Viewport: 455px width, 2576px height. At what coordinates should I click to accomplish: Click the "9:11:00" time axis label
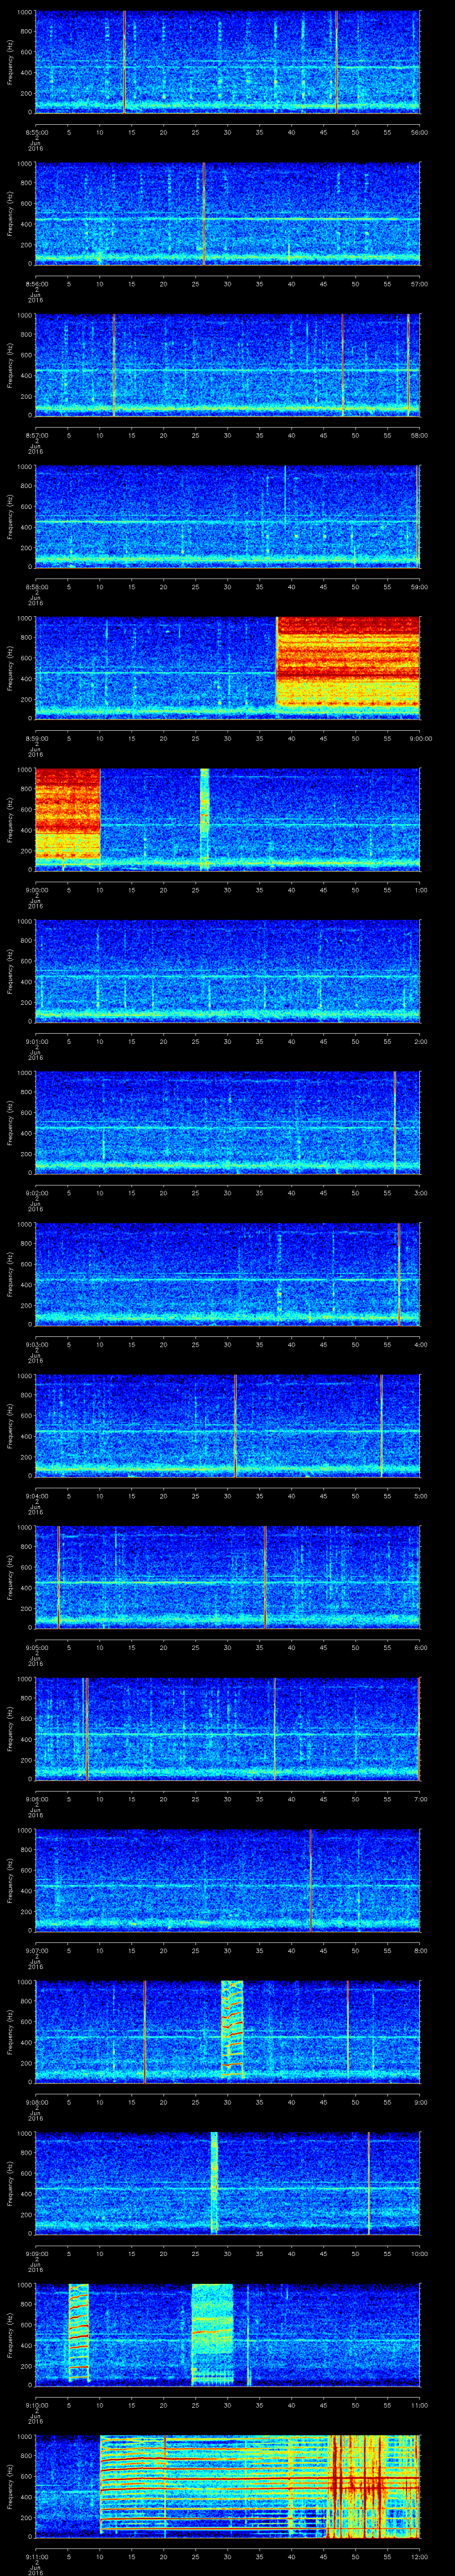point(36,2556)
